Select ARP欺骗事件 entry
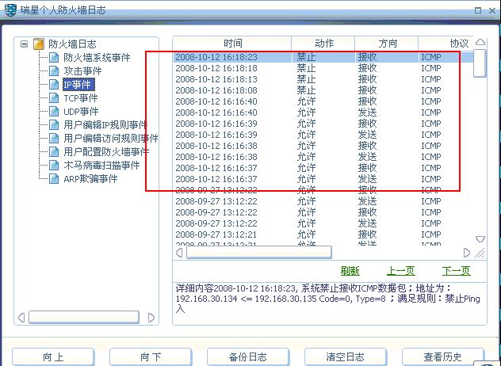 click(x=90, y=178)
